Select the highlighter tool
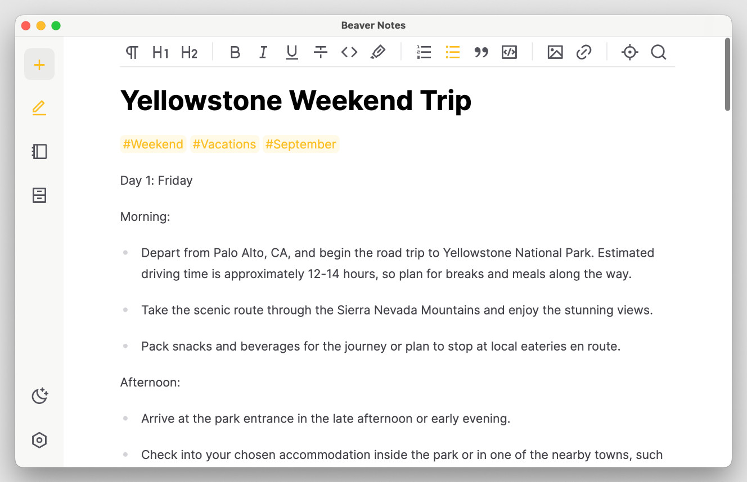Viewport: 747px width, 482px height. pyautogui.click(x=378, y=53)
